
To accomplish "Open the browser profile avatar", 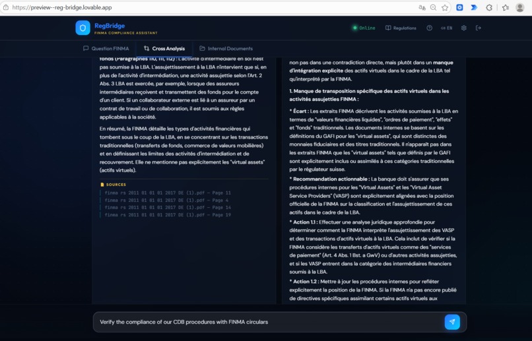I will (x=519, y=7).
